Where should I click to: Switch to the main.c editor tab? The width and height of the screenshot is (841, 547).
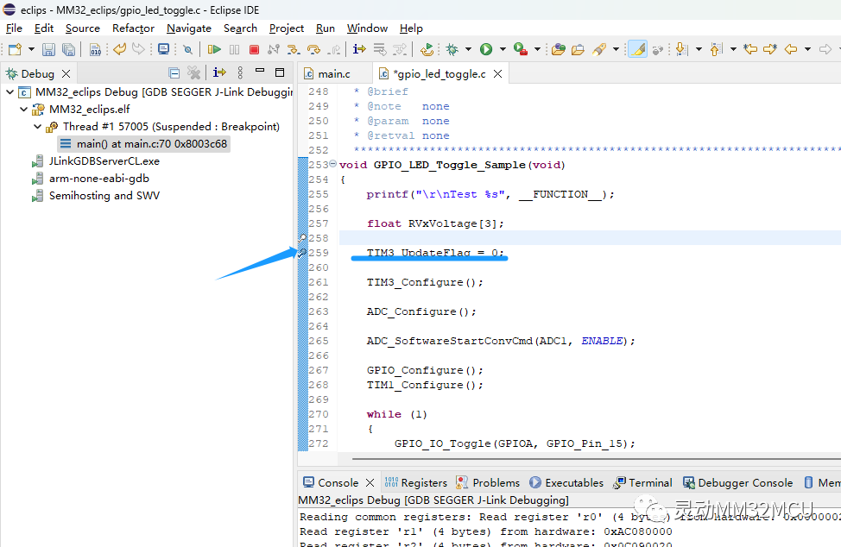[333, 74]
